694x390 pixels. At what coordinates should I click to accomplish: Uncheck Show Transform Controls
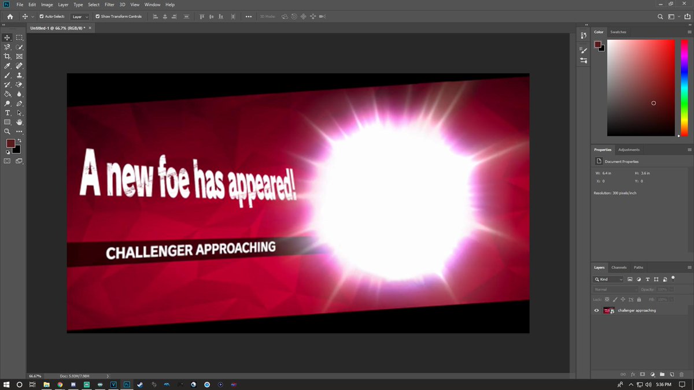(97, 17)
